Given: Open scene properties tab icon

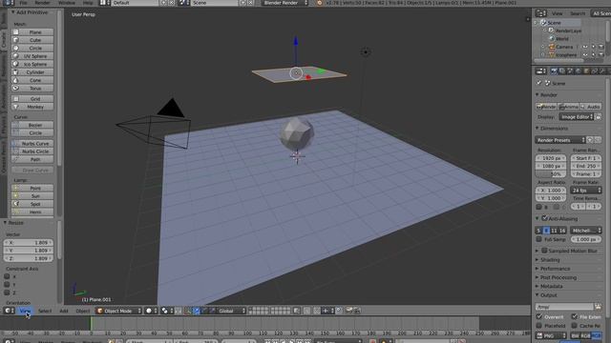Looking at the screenshot, I should pos(570,71).
